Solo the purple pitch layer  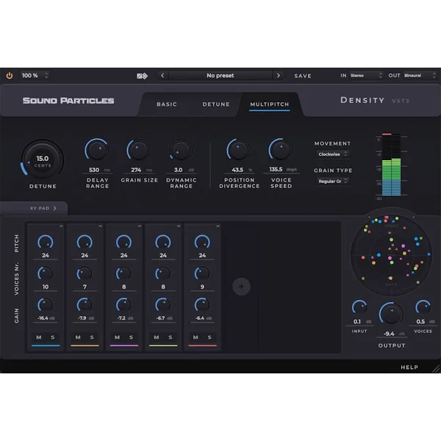(x=131, y=337)
